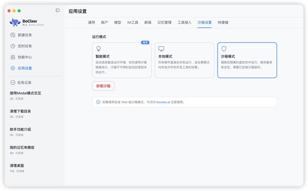The image size is (308, 191).
Task: Click the BoClaw brand name text
Action: pyautogui.click(x=30, y=21)
